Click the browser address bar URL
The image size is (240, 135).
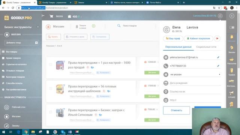click(44, 8)
